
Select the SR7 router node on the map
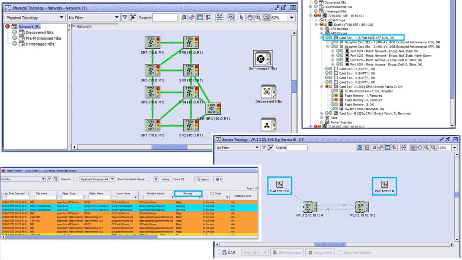coord(153,42)
